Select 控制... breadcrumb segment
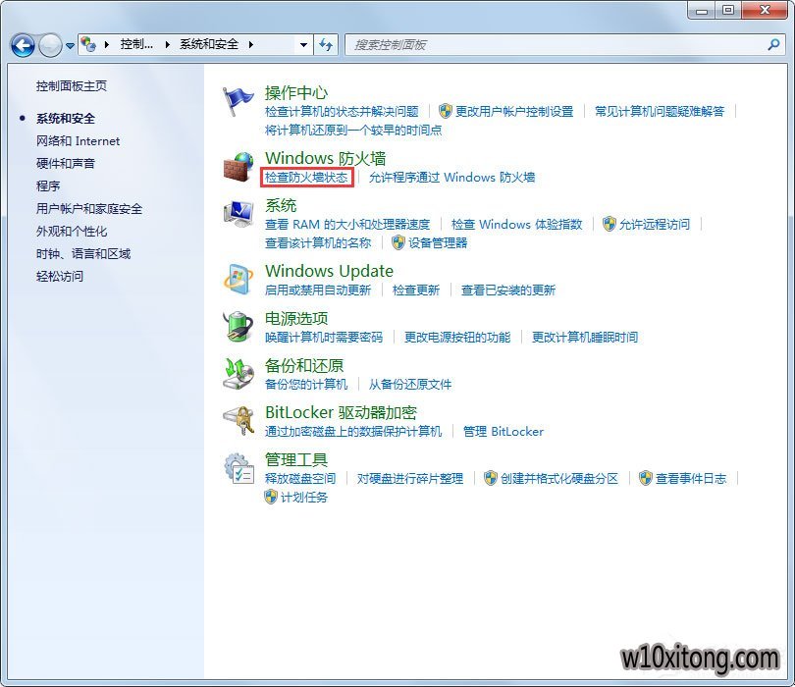This screenshot has height=687, width=795. [136, 44]
